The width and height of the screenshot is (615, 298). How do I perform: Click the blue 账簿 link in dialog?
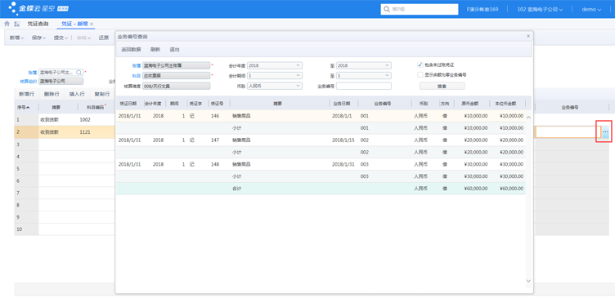[x=137, y=65]
